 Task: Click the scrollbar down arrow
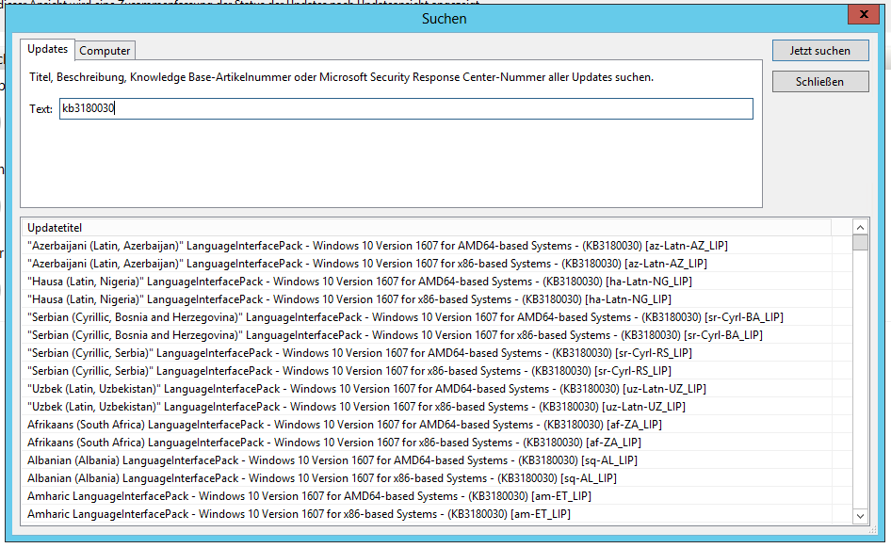coord(860,515)
